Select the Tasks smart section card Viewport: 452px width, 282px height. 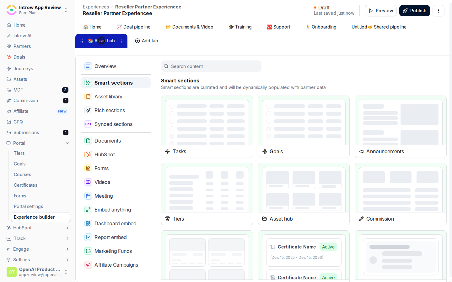207,127
